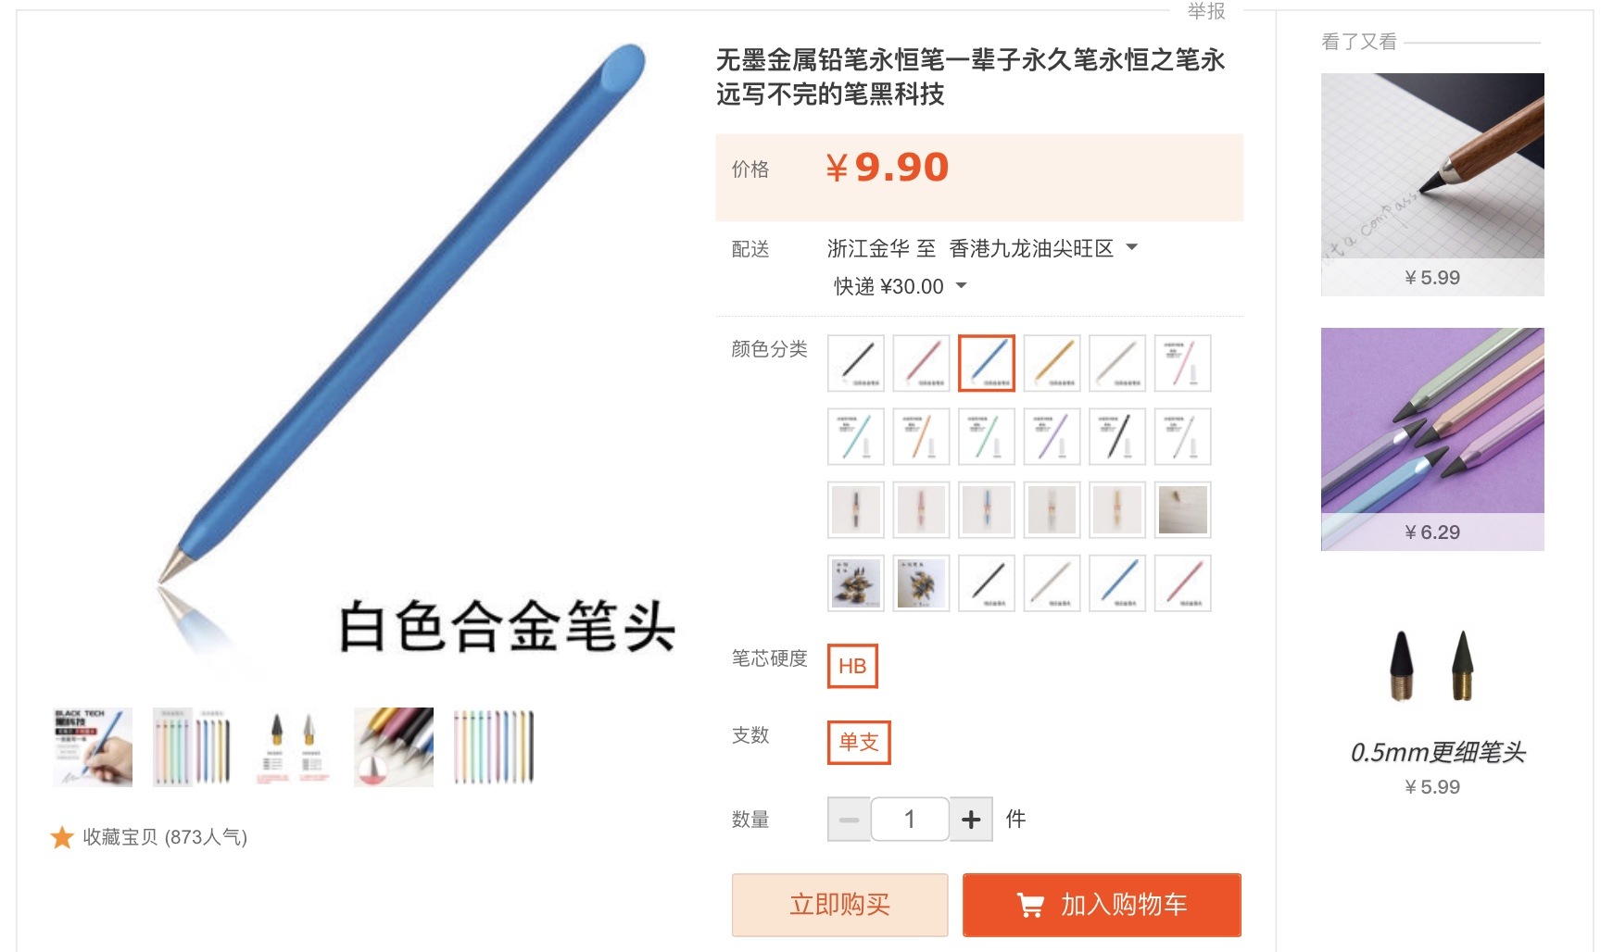Click the quantity input field
The width and height of the screenshot is (1613, 952).
pos(910,820)
